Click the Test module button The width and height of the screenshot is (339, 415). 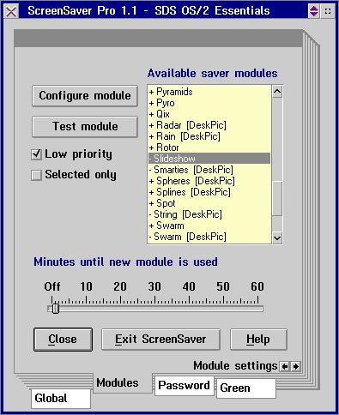85,127
